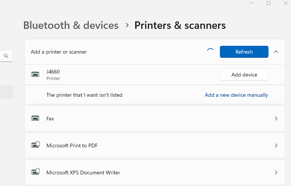Image resolution: width=291 pixels, height=186 pixels.
Task: Open Add a new device manually link
Action: 236,95
